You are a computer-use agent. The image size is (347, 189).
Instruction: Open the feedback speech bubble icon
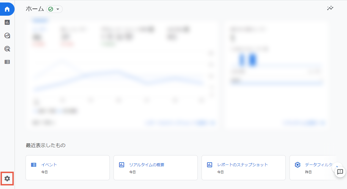click(x=340, y=172)
